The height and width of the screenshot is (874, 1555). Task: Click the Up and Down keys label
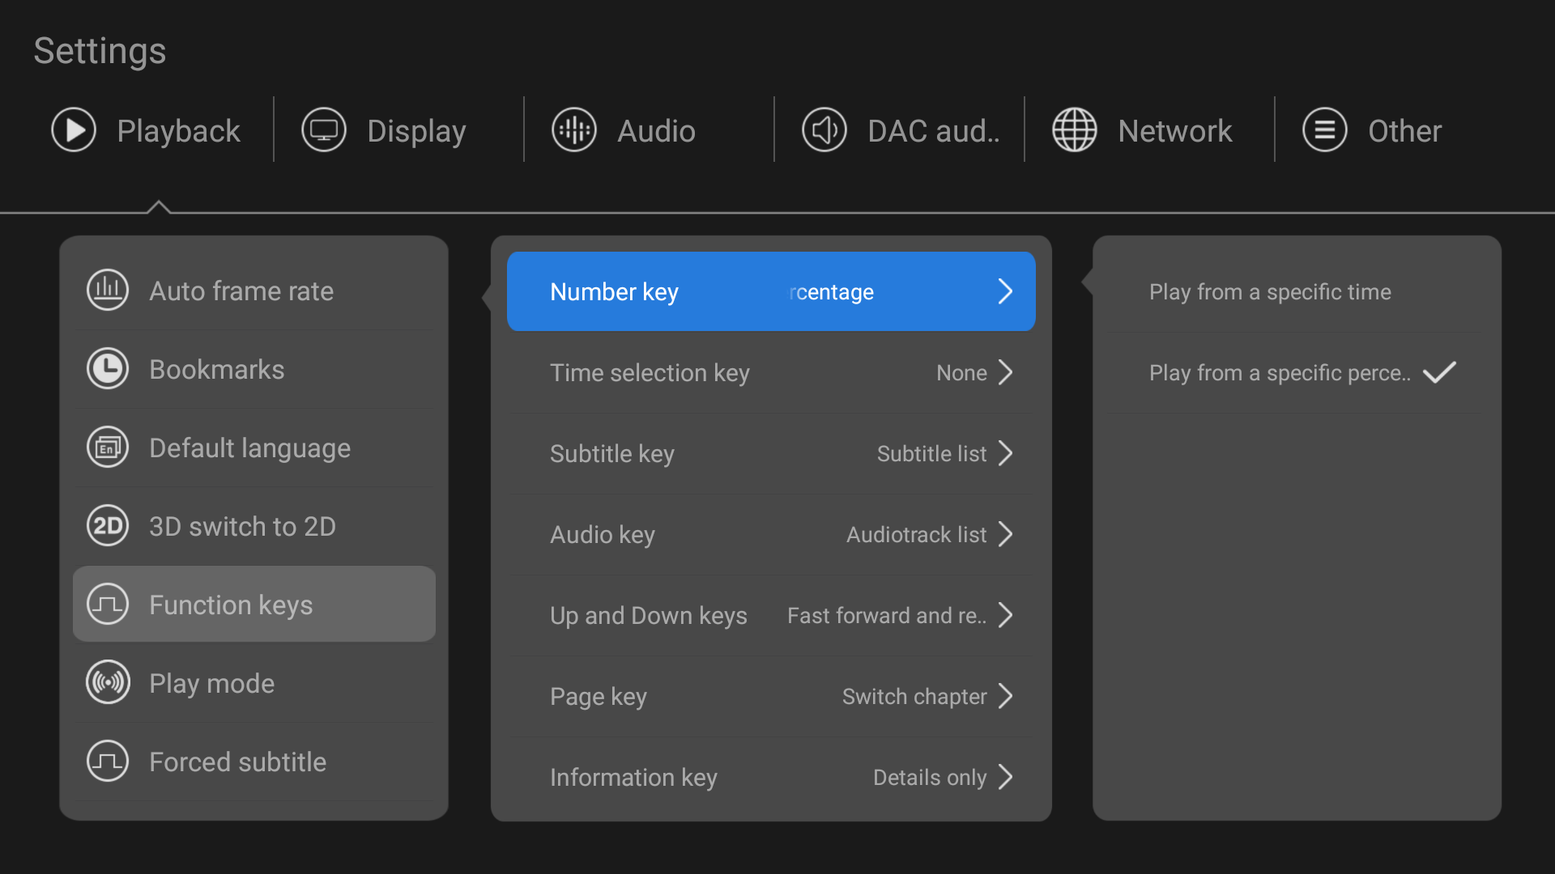pos(648,615)
